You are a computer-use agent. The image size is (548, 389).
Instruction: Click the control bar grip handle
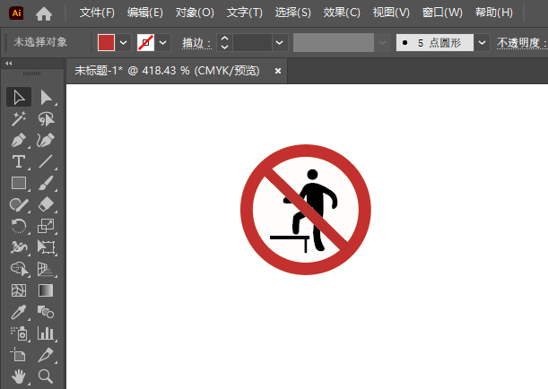coord(5,43)
